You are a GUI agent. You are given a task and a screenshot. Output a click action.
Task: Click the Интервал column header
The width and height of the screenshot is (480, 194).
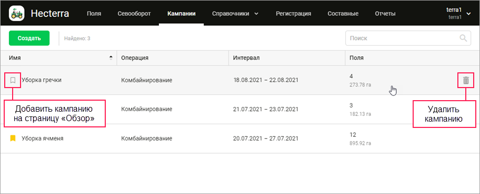point(246,58)
